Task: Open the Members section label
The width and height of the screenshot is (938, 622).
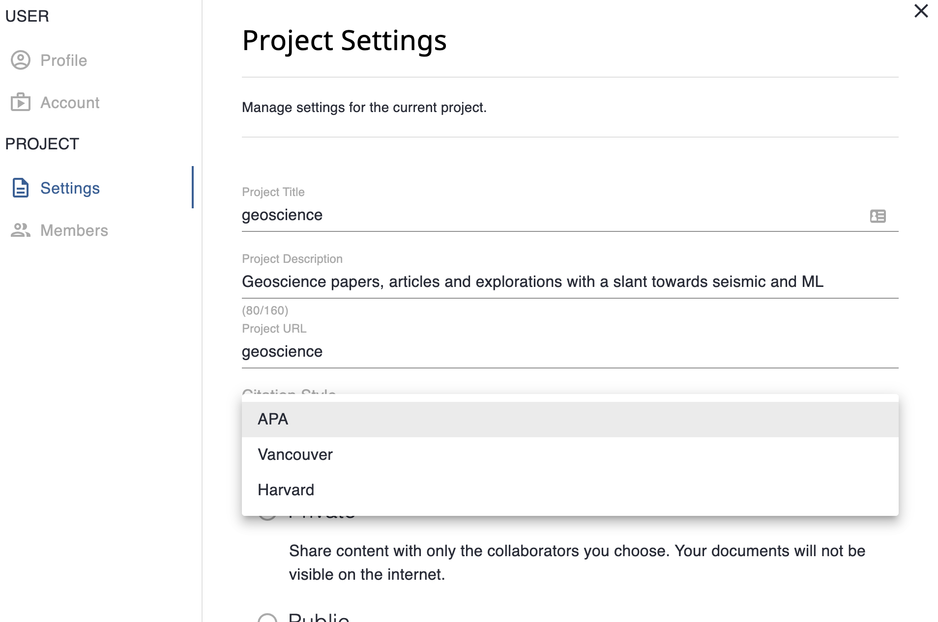Action: point(74,230)
